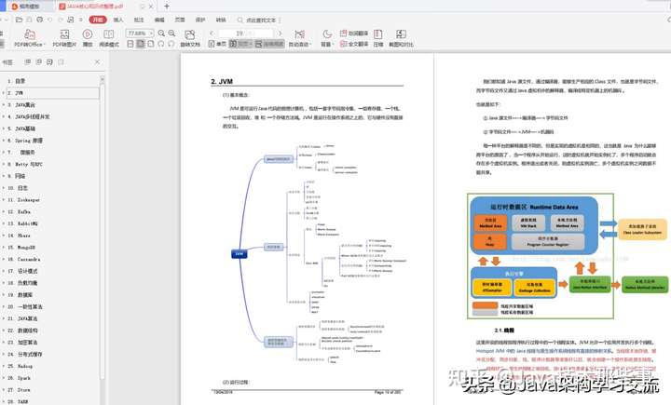Select the 编辑 ribbon tab
Viewport: 671px width, 405px height.
159,20
